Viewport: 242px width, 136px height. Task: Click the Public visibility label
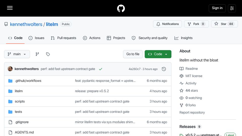[66, 24]
